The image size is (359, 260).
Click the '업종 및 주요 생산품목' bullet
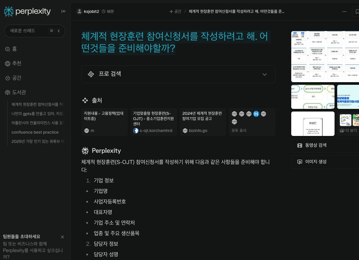coord(117,233)
